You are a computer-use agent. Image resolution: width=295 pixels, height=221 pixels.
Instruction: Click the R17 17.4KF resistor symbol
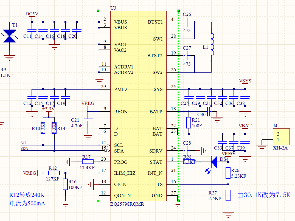88,162
